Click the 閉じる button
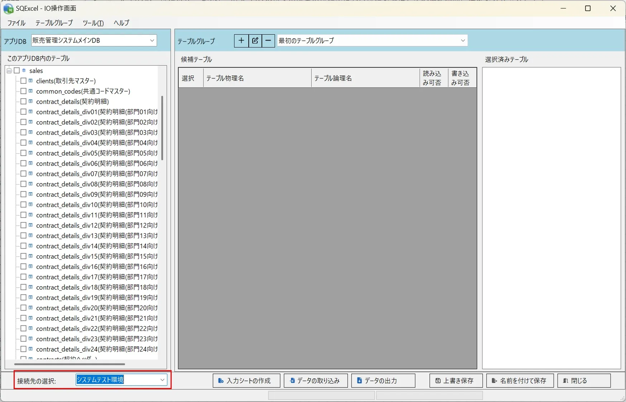This screenshot has height=402, width=626. click(x=584, y=381)
